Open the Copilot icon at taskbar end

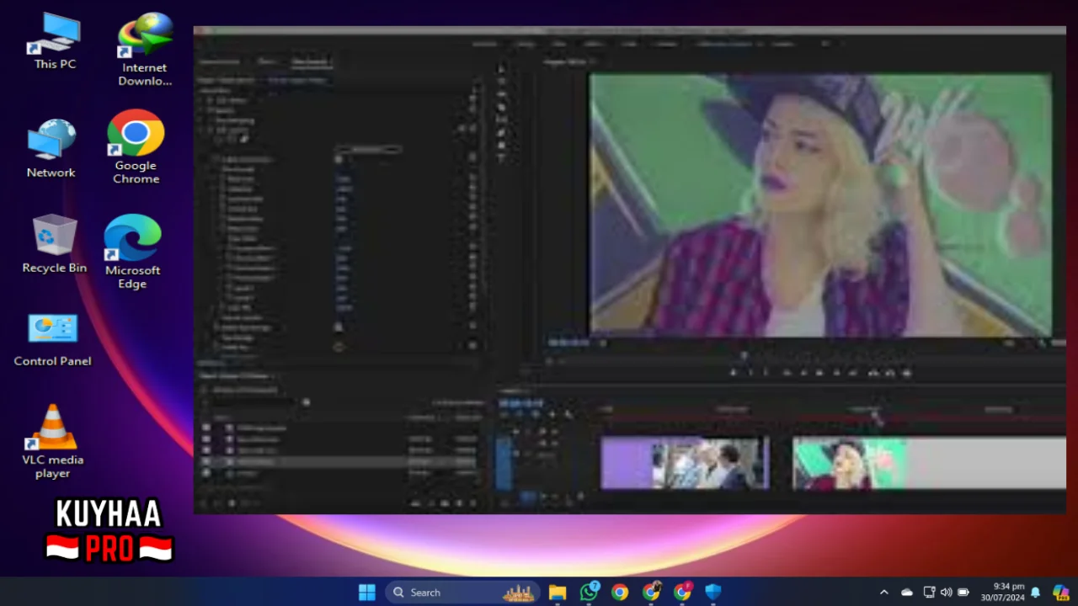tap(1061, 593)
